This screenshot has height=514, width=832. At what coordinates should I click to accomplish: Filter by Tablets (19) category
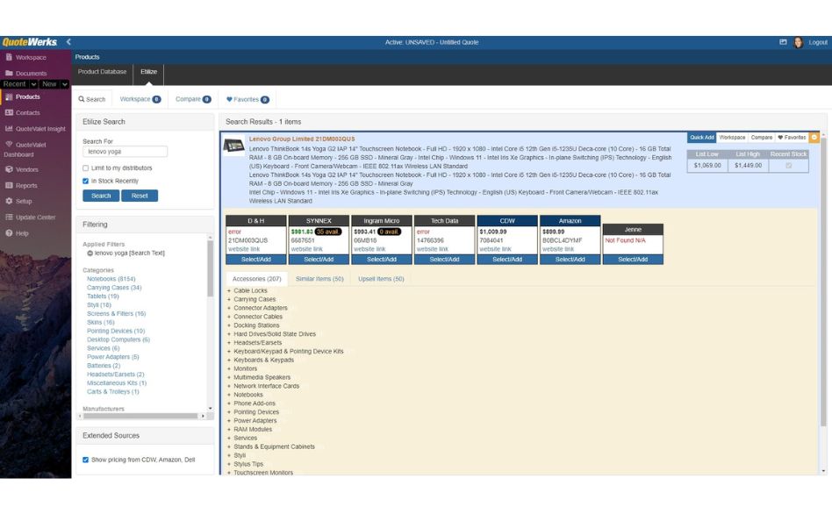pyautogui.click(x=103, y=296)
